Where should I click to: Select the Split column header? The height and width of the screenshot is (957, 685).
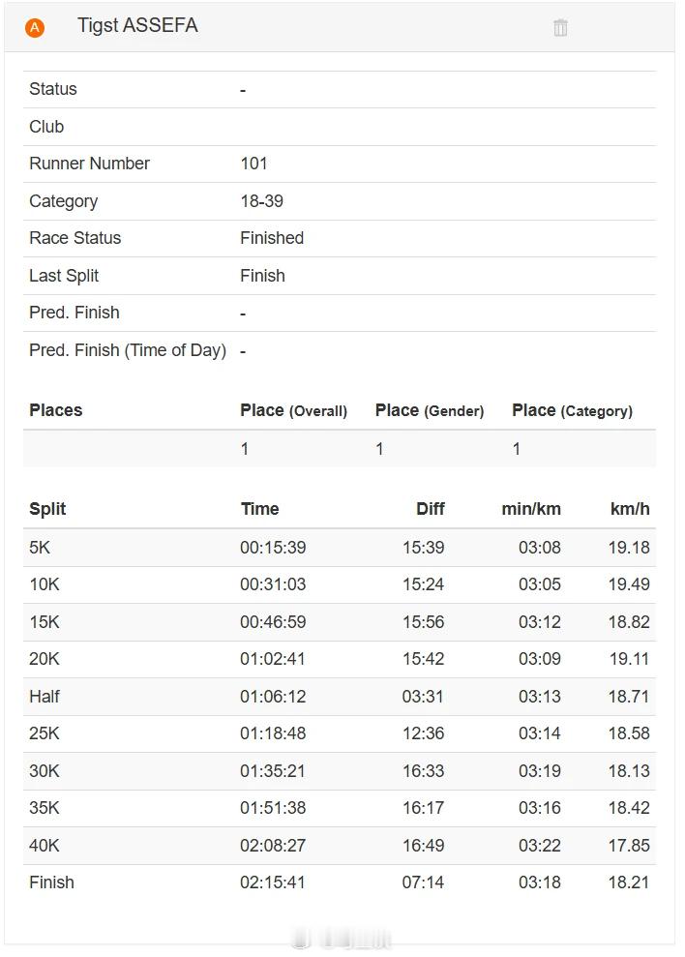click(47, 509)
